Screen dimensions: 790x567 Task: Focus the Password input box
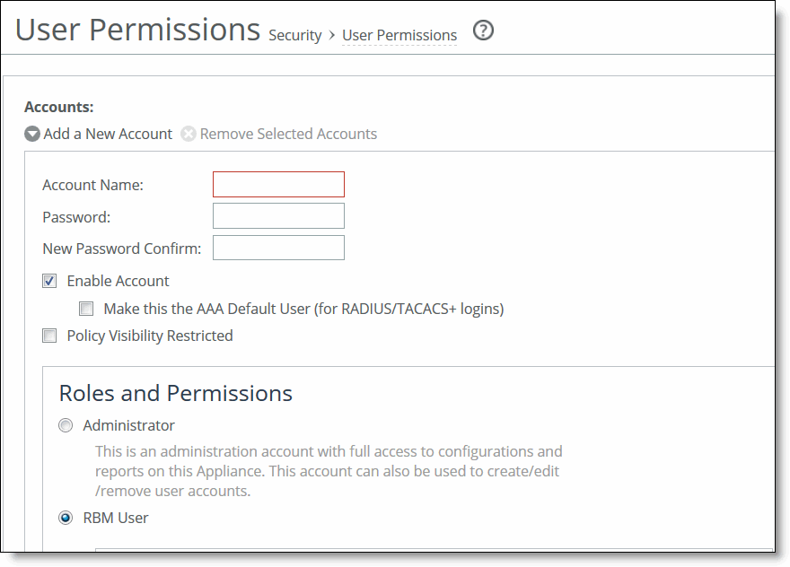click(278, 216)
